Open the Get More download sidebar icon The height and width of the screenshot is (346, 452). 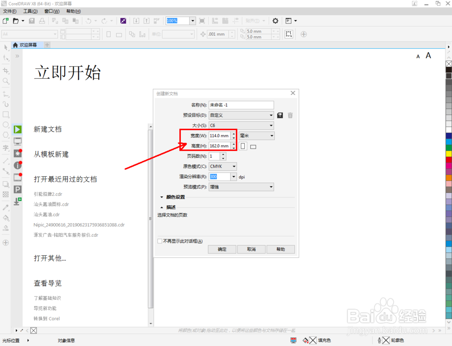point(18,201)
